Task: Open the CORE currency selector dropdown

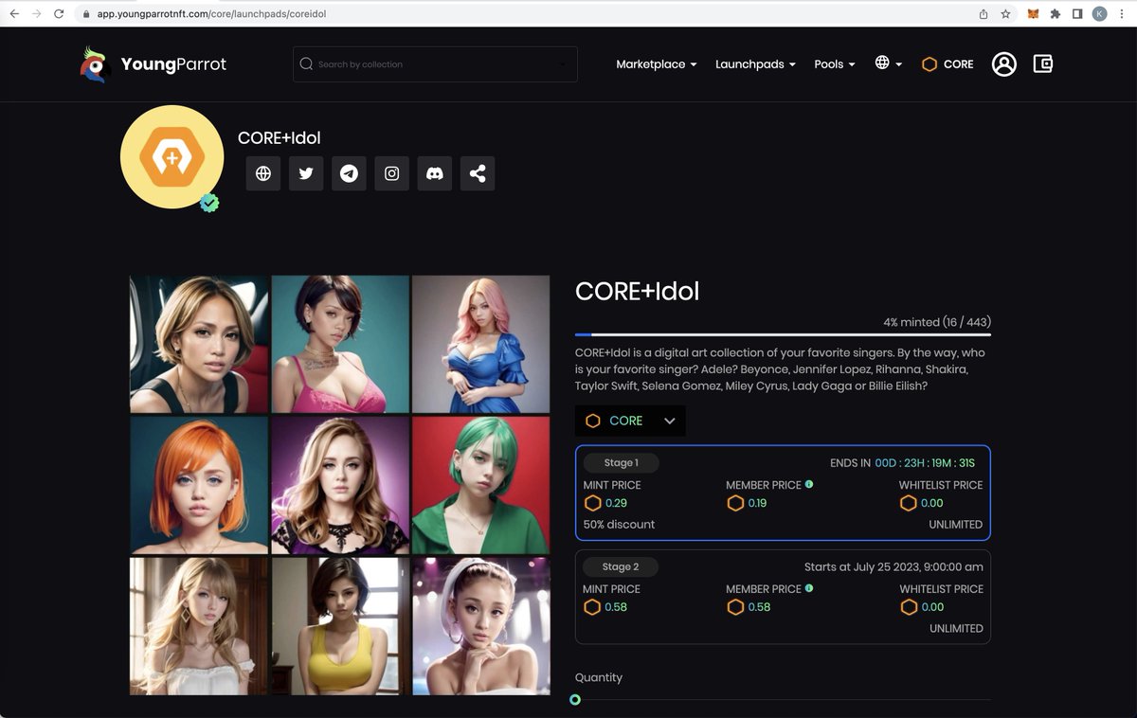Action: [x=630, y=421]
